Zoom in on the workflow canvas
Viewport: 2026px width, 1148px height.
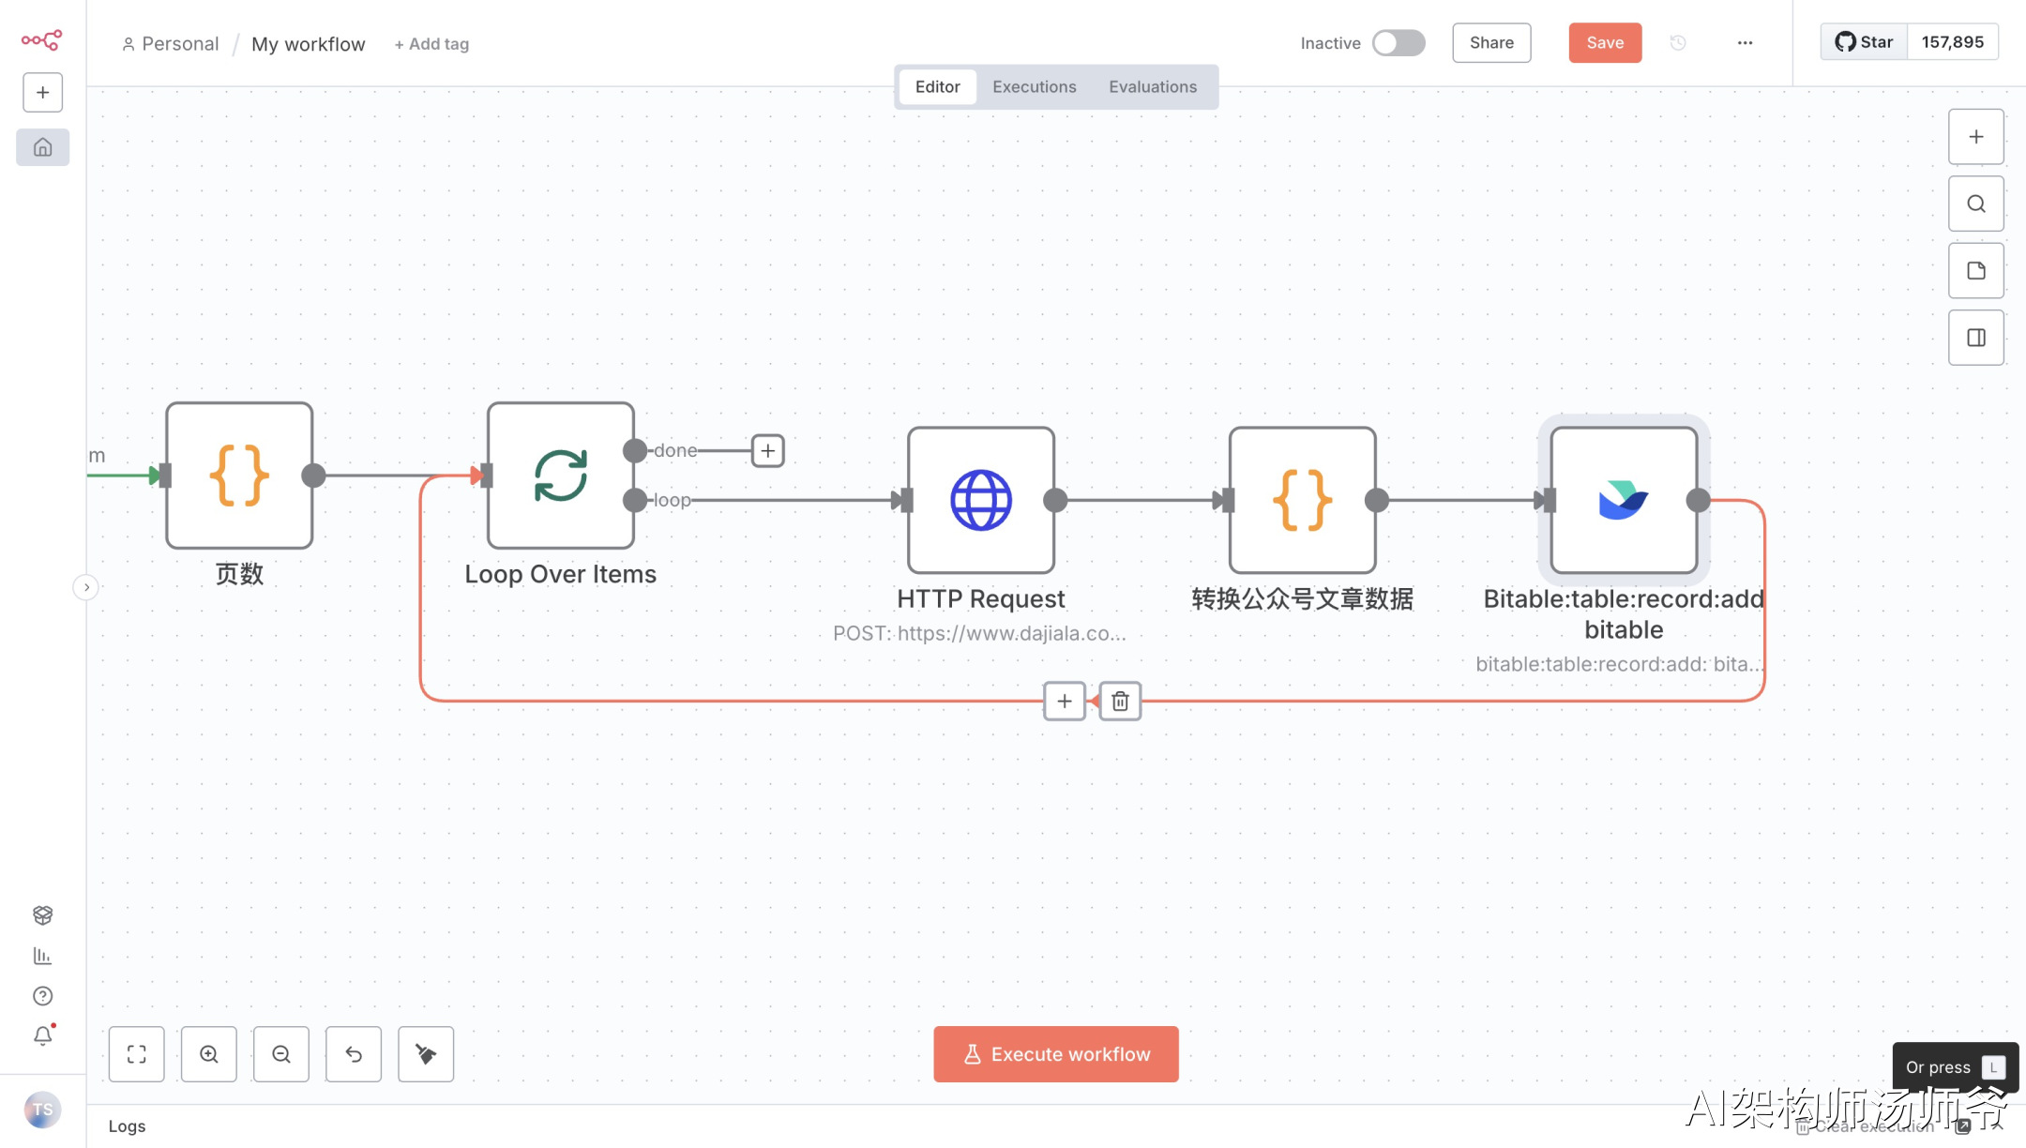(209, 1054)
